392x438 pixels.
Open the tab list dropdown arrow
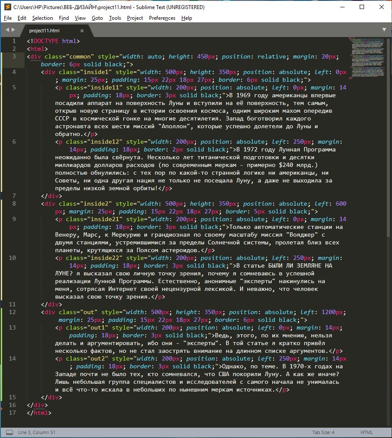384,30
